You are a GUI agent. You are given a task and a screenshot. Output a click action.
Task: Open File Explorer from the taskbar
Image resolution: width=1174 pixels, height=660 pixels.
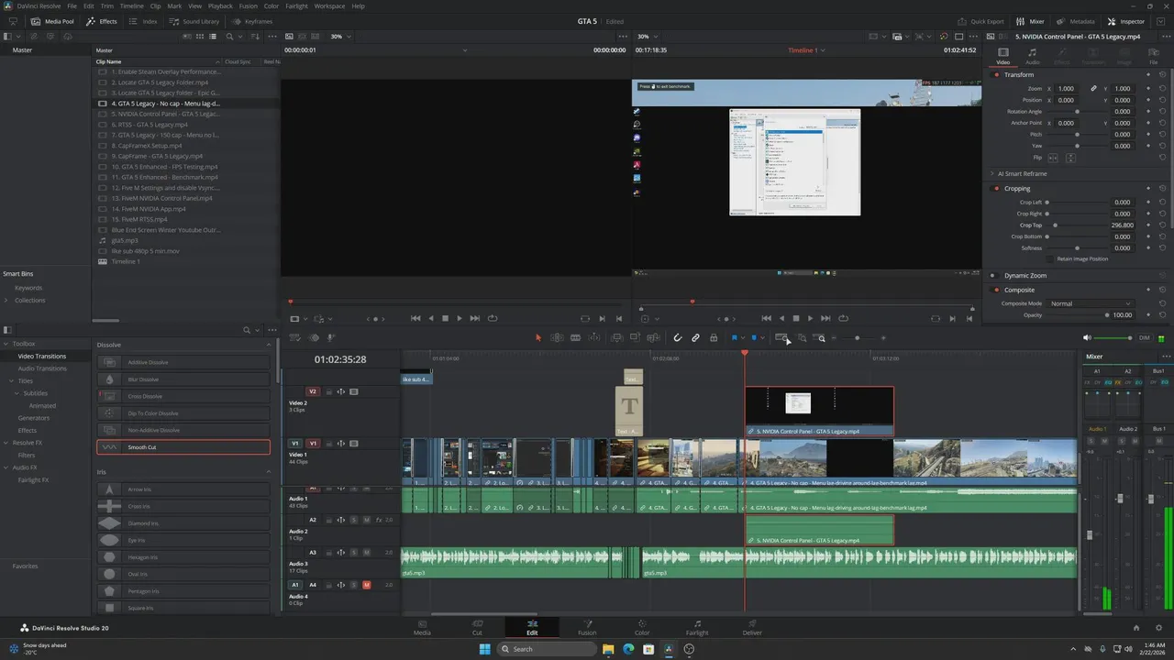pyautogui.click(x=608, y=649)
